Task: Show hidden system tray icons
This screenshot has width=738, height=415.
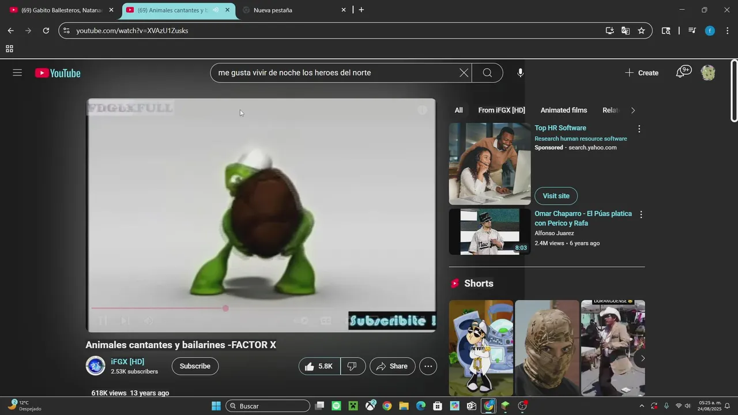Action: (642, 406)
